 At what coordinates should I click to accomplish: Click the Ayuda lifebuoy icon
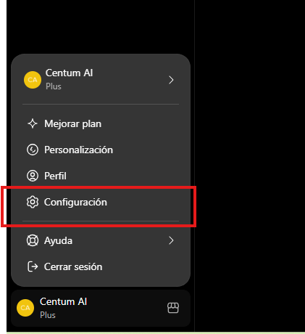coord(33,240)
